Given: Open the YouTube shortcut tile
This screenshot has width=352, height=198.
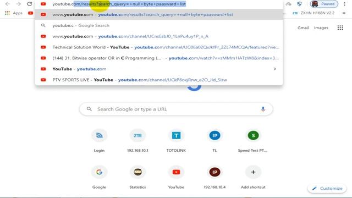Looking at the screenshot, I should coord(176,177).
